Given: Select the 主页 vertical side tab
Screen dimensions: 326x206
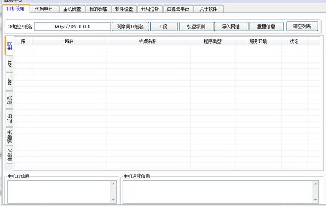Looking at the screenshot, I should 9,46.
